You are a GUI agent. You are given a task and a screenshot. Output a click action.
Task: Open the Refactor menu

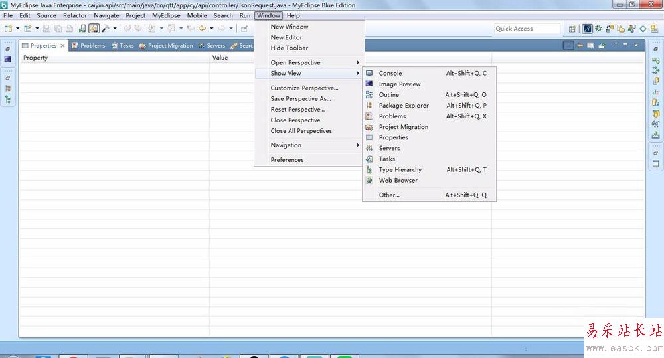pyautogui.click(x=75, y=15)
